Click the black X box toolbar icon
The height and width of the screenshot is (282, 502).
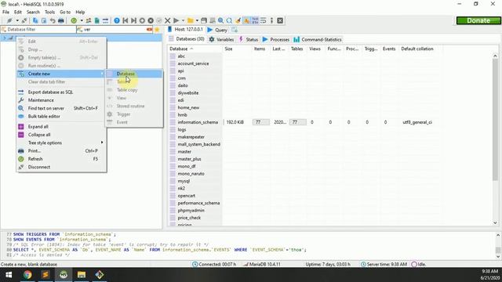tap(280, 20)
